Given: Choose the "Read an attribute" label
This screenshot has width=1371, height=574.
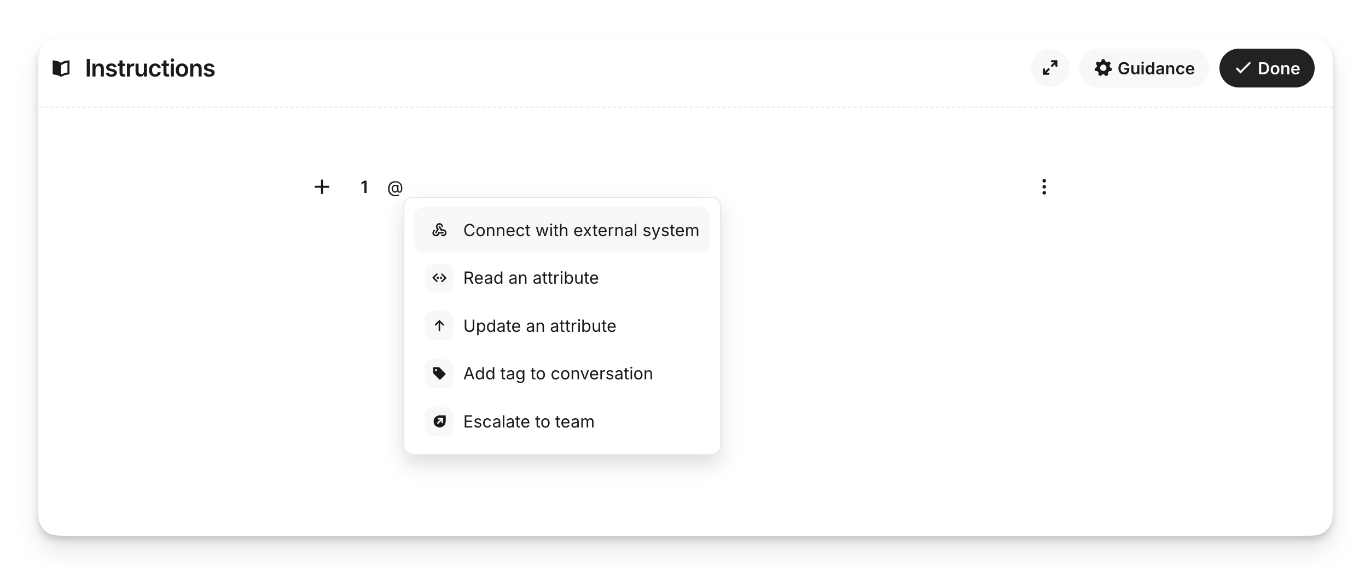Looking at the screenshot, I should point(531,278).
